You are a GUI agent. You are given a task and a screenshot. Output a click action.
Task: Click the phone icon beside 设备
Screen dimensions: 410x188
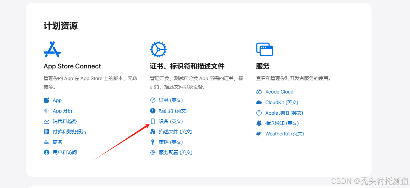[153, 121]
